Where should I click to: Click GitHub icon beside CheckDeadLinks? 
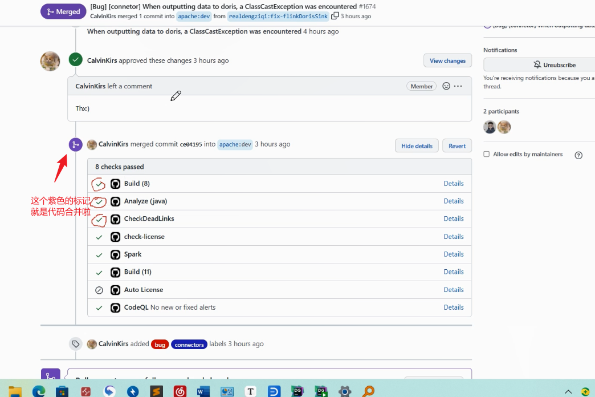pyautogui.click(x=115, y=219)
